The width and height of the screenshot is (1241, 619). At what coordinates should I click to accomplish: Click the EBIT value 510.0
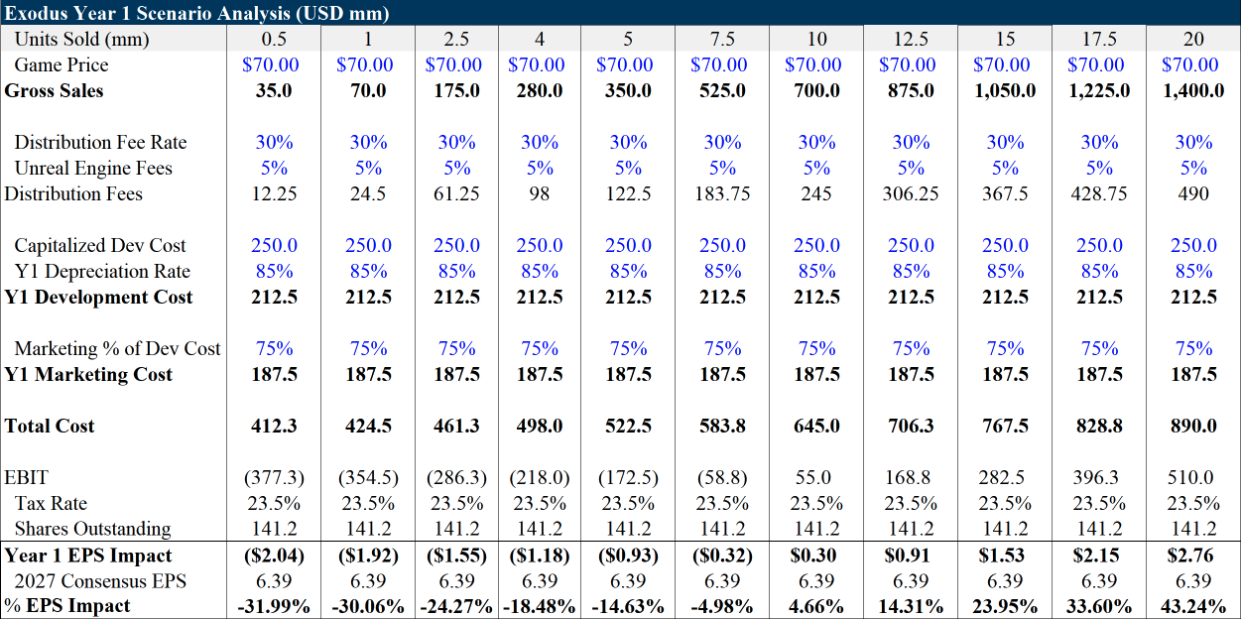[1193, 477]
